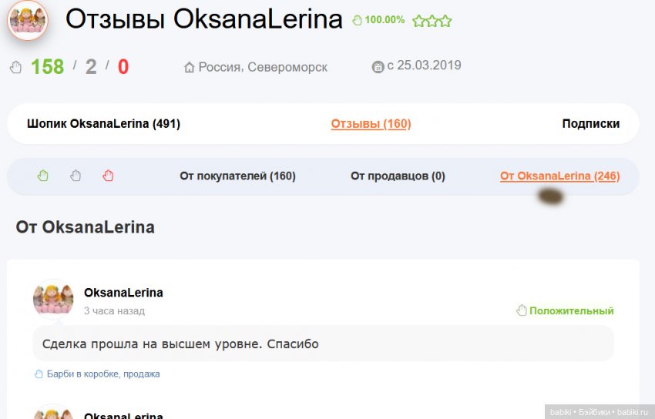Click the hand icon next to 158 count

[16, 67]
